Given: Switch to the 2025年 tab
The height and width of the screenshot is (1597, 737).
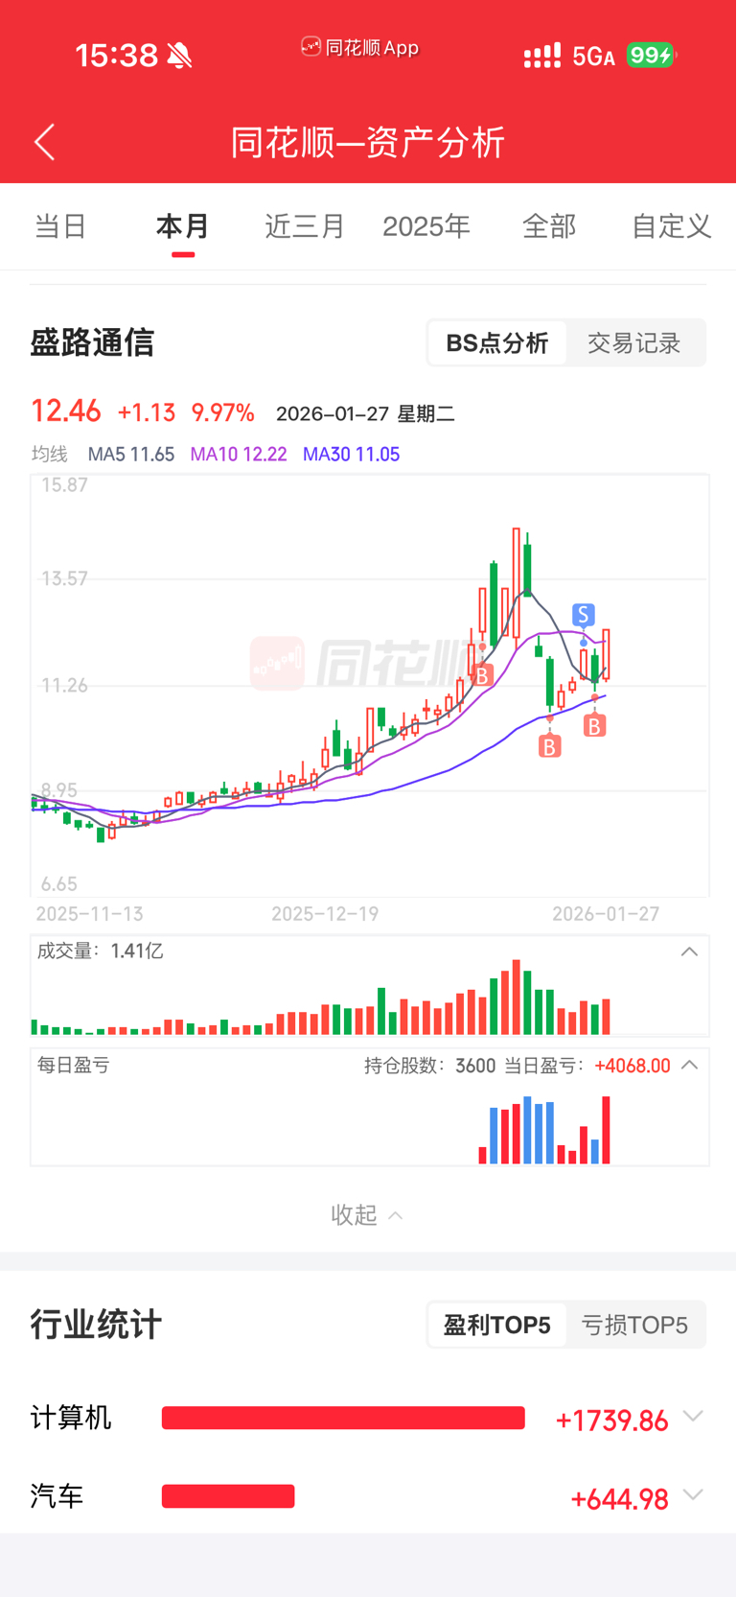Looking at the screenshot, I should tap(426, 226).
